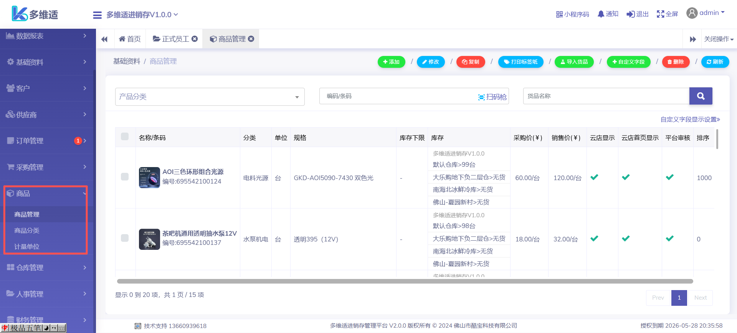This screenshot has height=333, width=737.
Task: Click the magnifier search button
Action: (701, 96)
